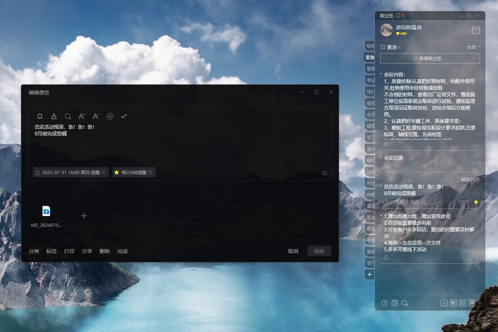Screen dimensions: 498x332
Task: Open text color underline-A tool in editor
Action: coord(54,116)
